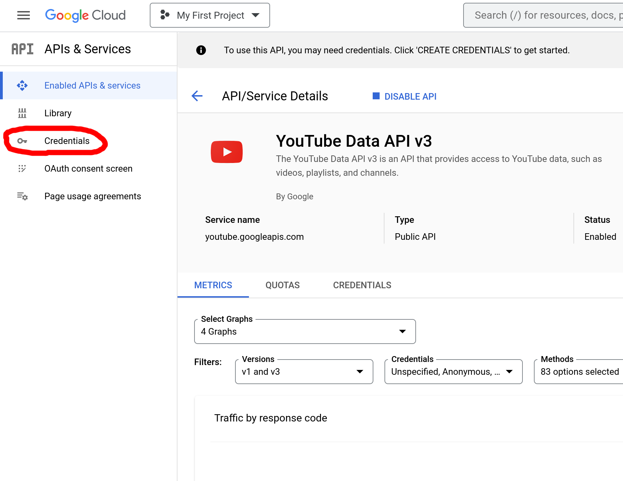Open the Select Graphs dropdown
The image size is (623, 481).
pos(305,332)
